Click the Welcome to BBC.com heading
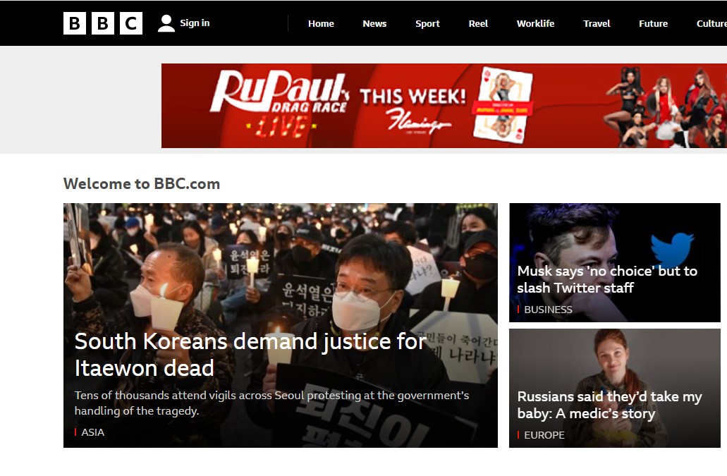 click(x=142, y=183)
